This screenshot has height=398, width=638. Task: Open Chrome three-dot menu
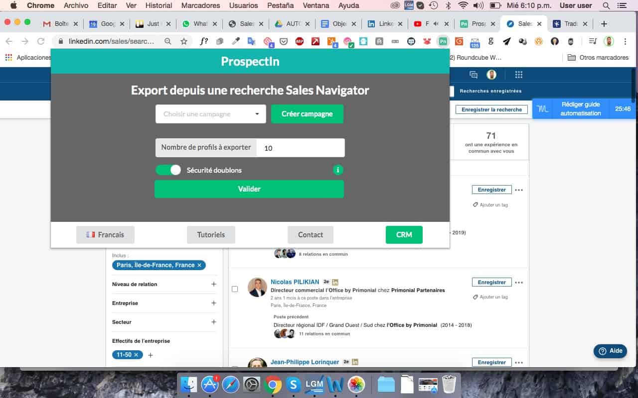(625, 41)
